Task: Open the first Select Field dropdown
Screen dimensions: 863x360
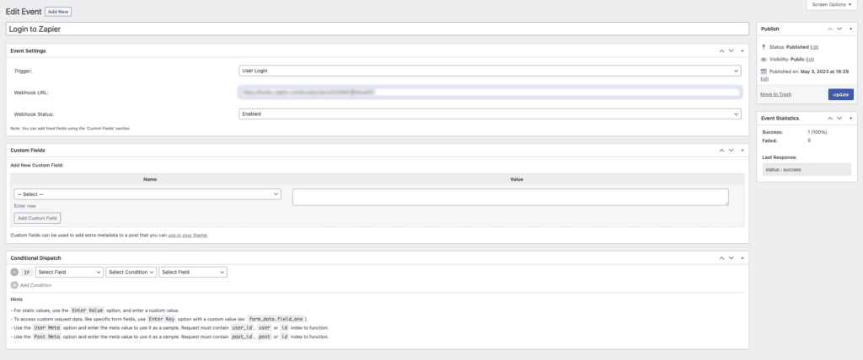Action: pyautogui.click(x=69, y=272)
